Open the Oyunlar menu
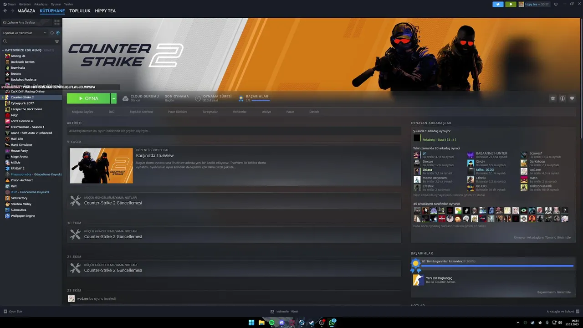 pos(56,4)
